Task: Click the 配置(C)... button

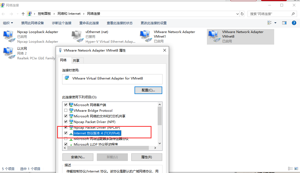Action: point(148,90)
